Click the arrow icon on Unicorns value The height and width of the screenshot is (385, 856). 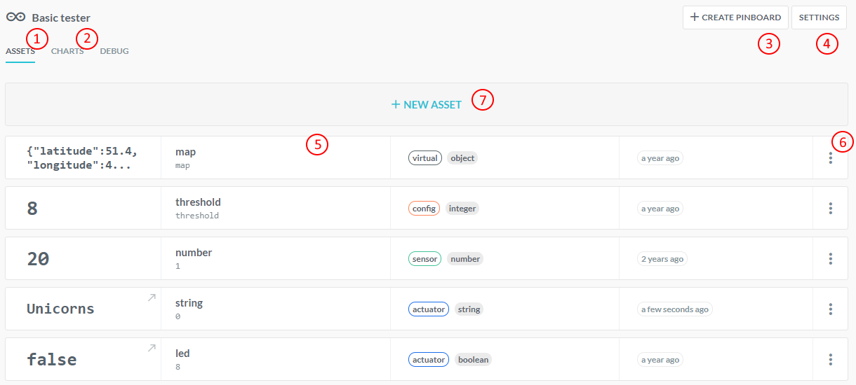(x=151, y=297)
